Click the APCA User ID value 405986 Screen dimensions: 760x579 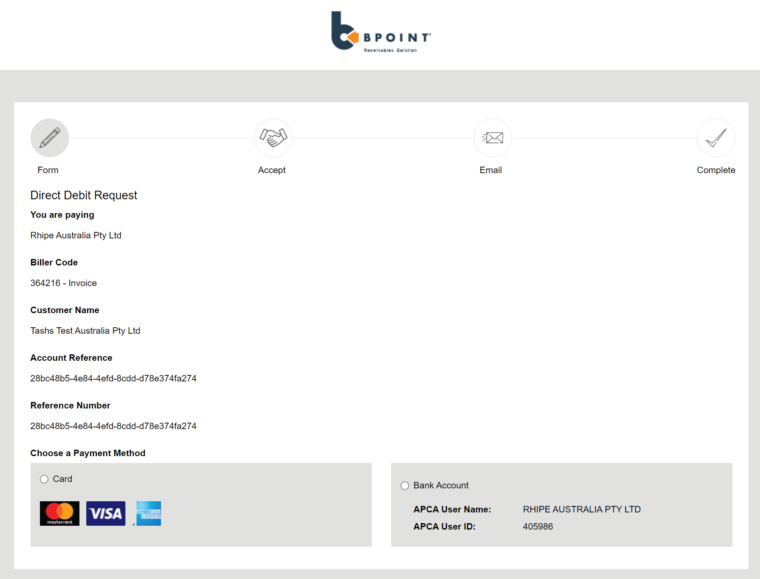coord(538,527)
